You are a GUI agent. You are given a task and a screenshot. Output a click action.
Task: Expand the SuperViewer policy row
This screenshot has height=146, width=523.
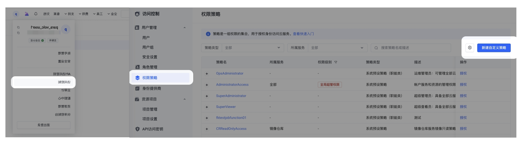pyautogui.click(x=207, y=107)
